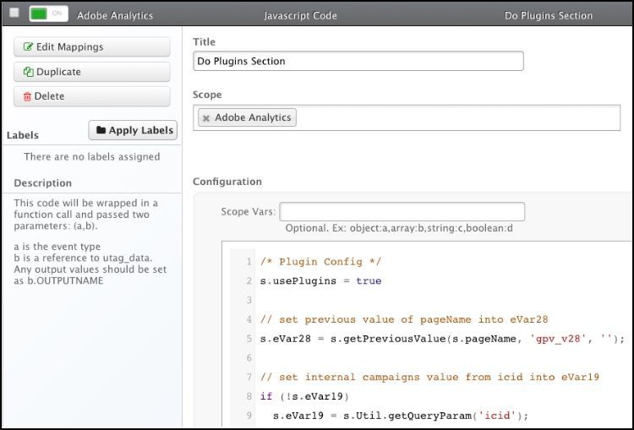Click the Javascript Code header label

click(300, 15)
